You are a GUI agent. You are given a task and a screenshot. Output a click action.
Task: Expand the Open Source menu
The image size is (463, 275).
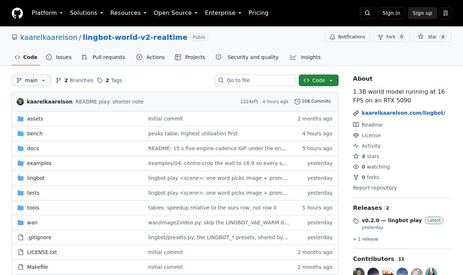click(176, 13)
